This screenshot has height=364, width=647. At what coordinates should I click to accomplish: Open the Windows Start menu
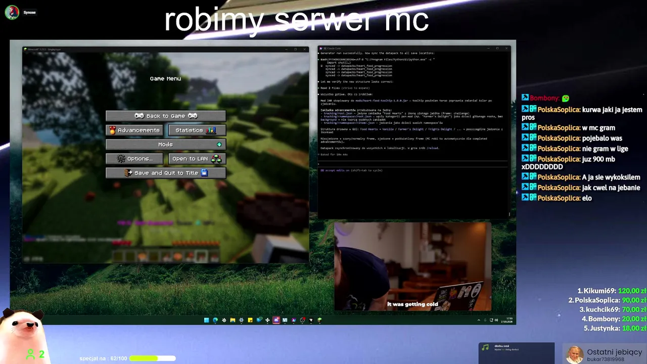[206, 320]
